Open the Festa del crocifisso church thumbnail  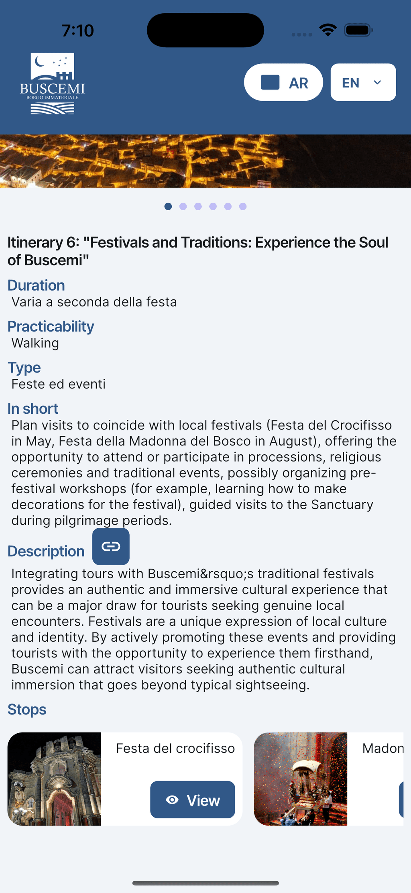54,779
